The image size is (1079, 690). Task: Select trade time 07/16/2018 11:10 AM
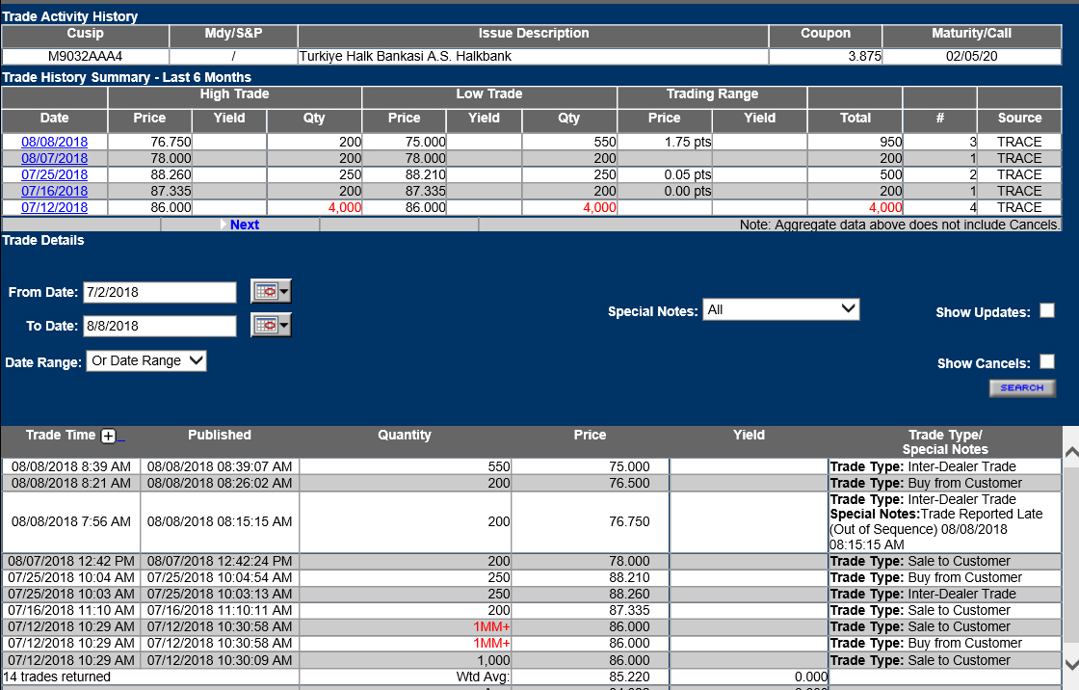[71, 611]
